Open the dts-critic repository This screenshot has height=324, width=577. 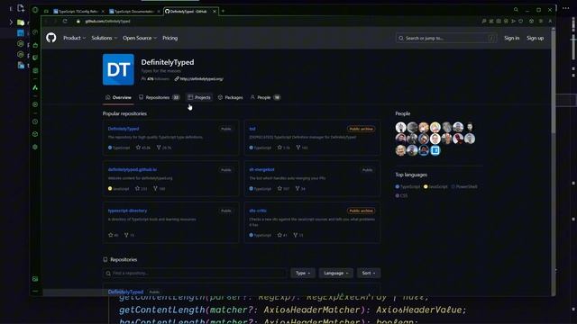[x=258, y=211]
